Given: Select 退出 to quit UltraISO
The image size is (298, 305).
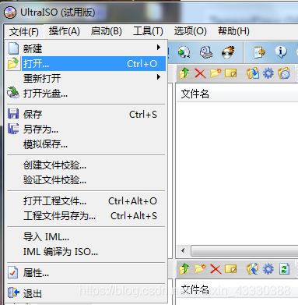Looking at the screenshot, I should pyautogui.click(x=86, y=293).
